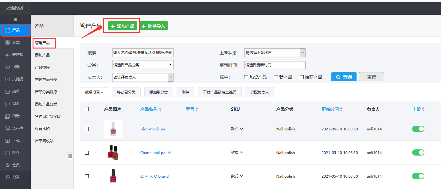Open 设置 gear icon in sidebar
The image size is (441, 189).
pyautogui.click(x=8, y=177)
